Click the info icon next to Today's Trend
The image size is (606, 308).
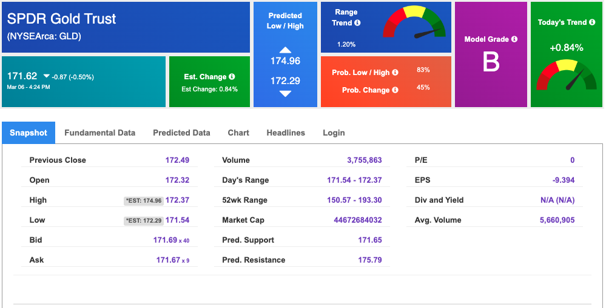click(x=592, y=22)
